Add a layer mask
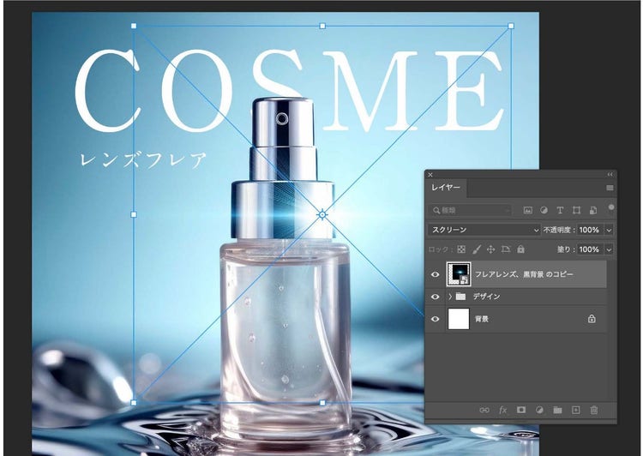643x456 pixels. (x=520, y=411)
